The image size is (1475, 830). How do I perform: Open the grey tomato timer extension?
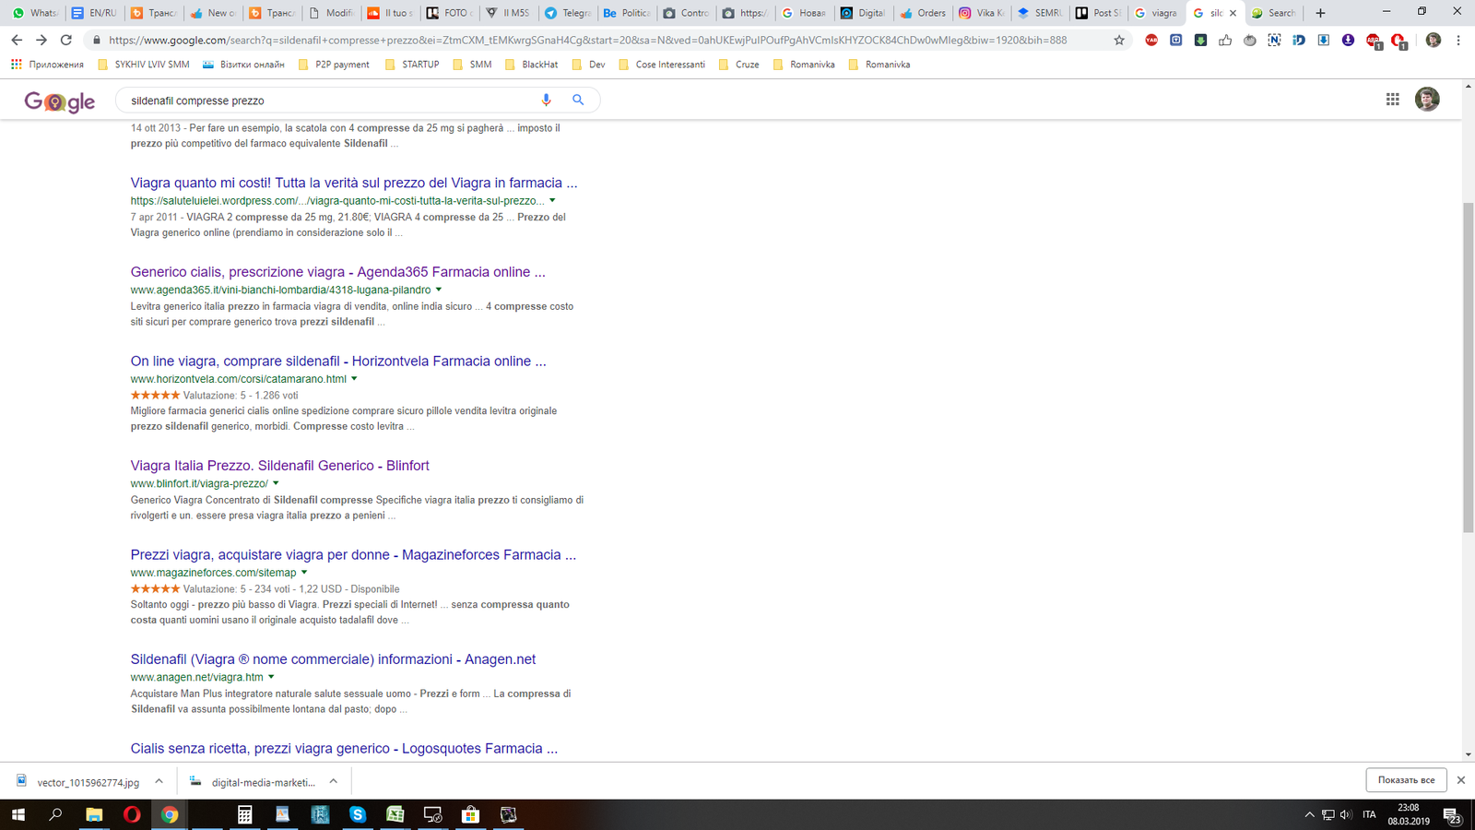pyautogui.click(x=1250, y=41)
